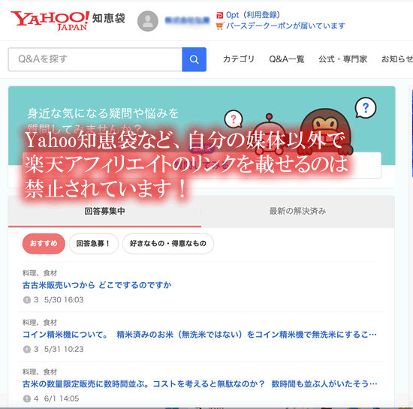Click 料理、食材 category above 古米の数量限定販売 question
Image resolution: width=413 pixels, height=409 pixels.
coord(40,372)
